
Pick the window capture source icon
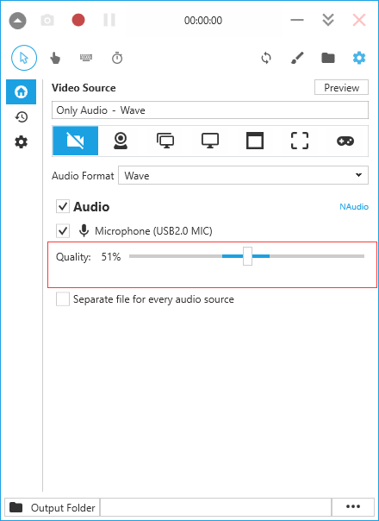pos(255,141)
